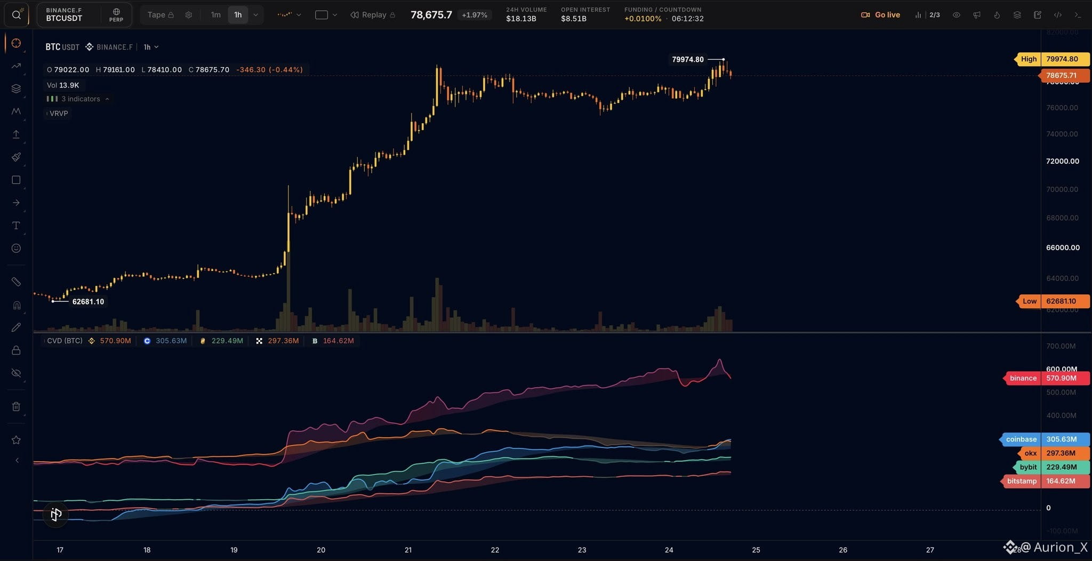Viewport: 1092px width, 561px height.
Task: Open the emoji sticker tool
Action: click(16, 249)
